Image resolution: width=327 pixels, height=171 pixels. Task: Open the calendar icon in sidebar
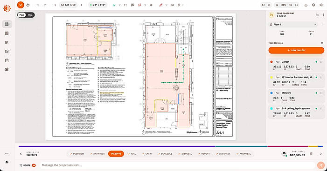(x=7, y=60)
